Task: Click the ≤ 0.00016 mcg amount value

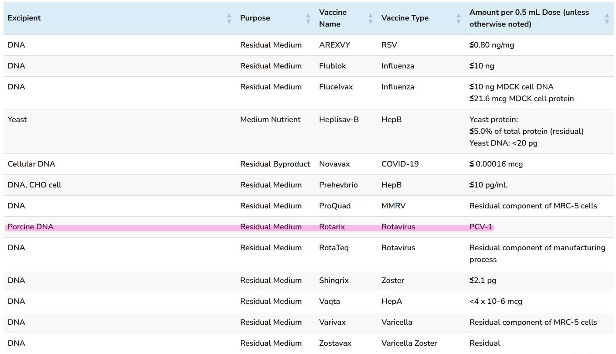Action: click(x=496, y=164)
